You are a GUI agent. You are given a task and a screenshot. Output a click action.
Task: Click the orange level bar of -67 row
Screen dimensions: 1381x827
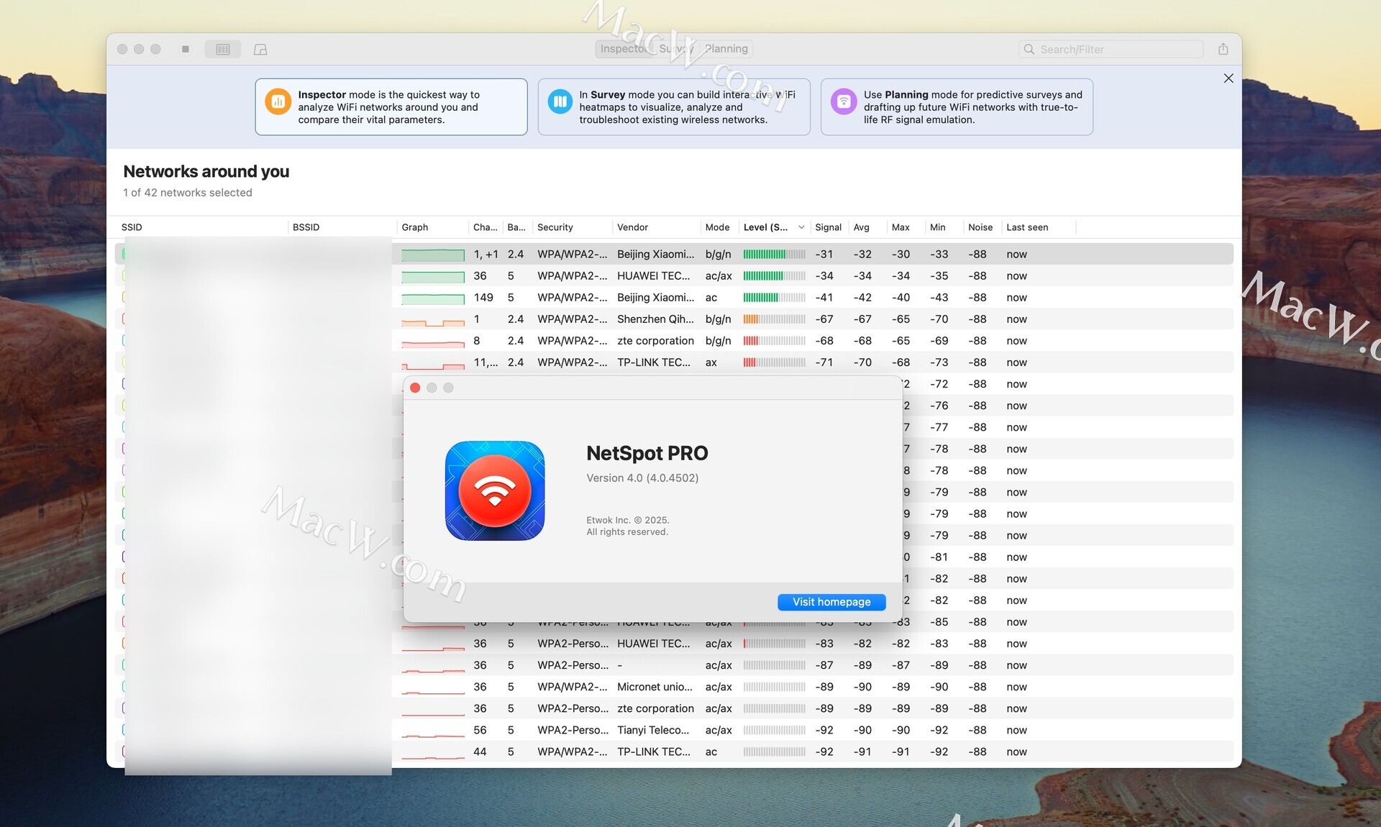pos(774,319)
